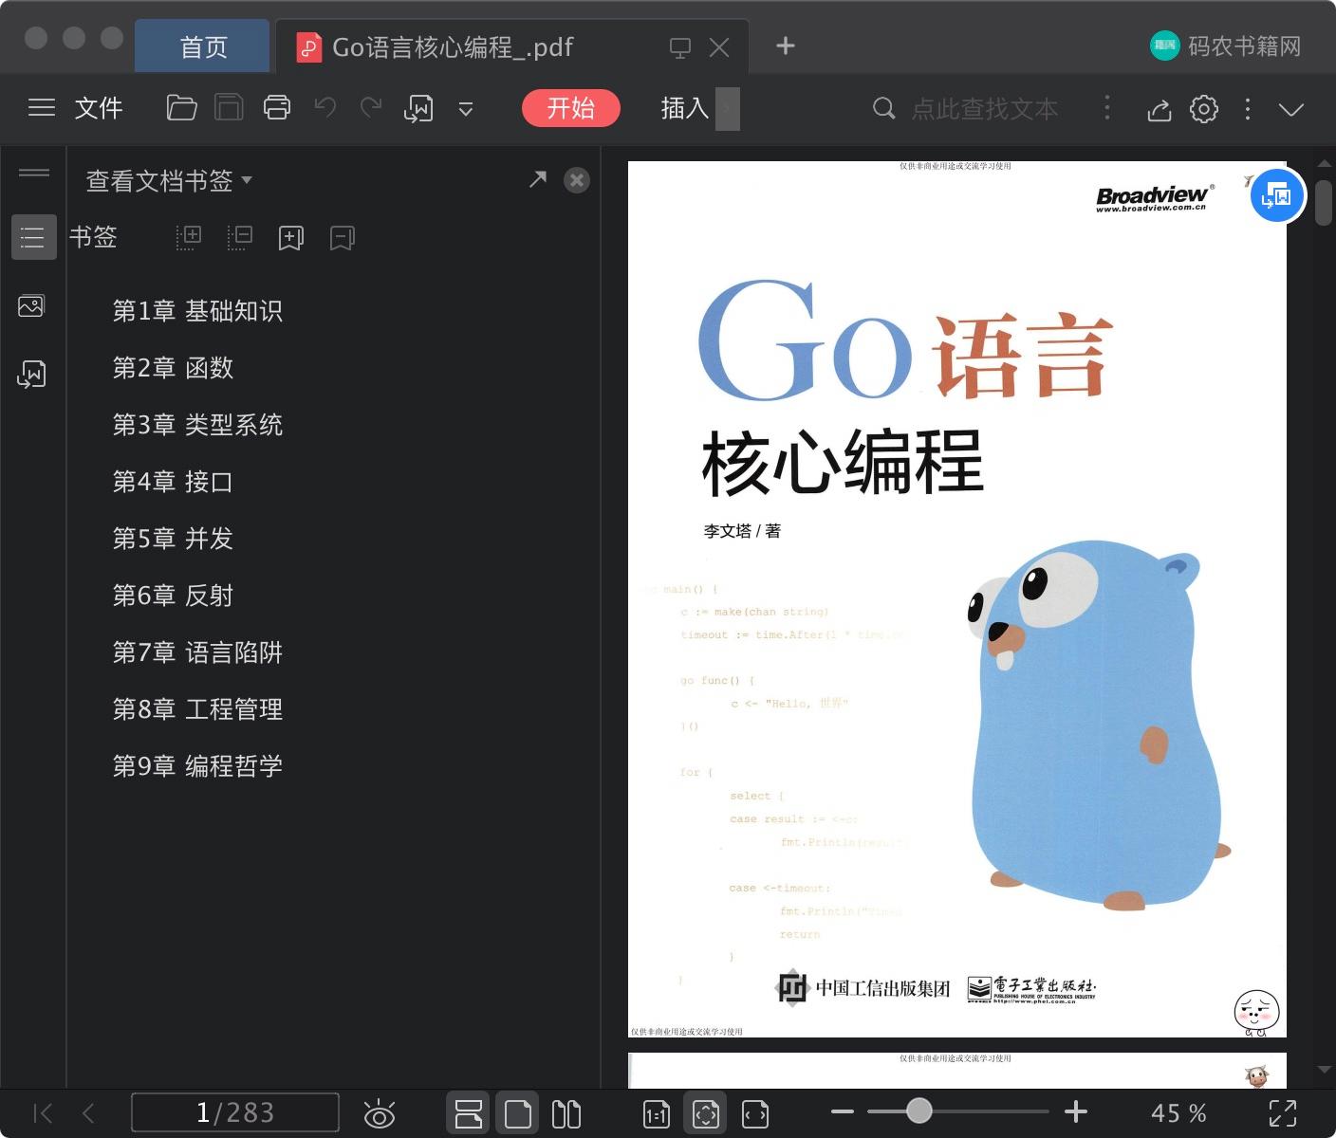
Task: Open the 查看文档书签 dropdown
Action: point(169,180)
